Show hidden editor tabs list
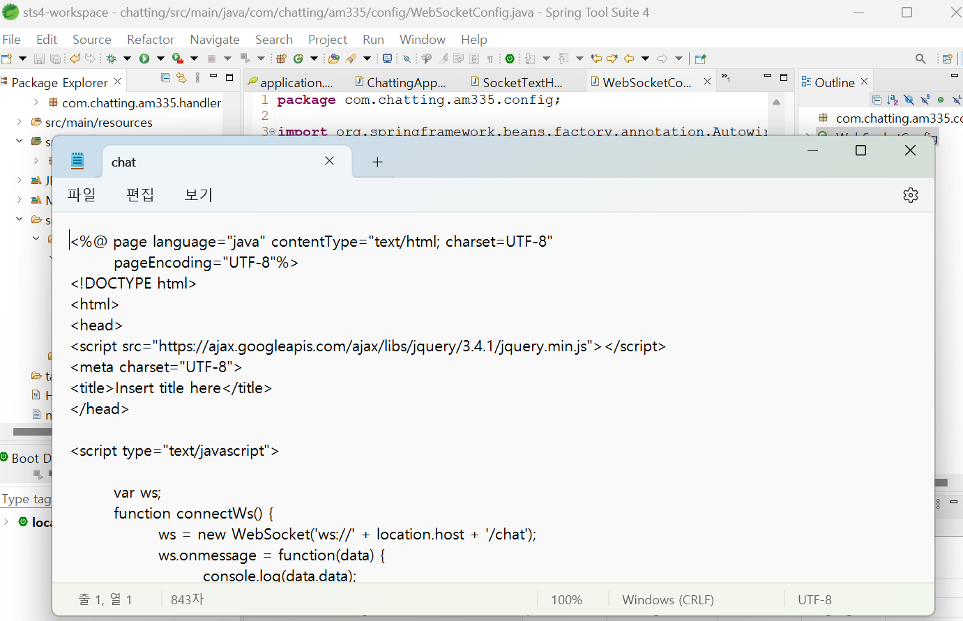Screen dimensions: 963x621 point(725,77)
